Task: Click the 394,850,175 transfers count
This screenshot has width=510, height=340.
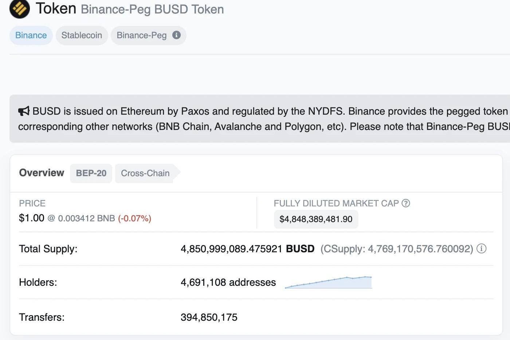Action: click(209, 317)
